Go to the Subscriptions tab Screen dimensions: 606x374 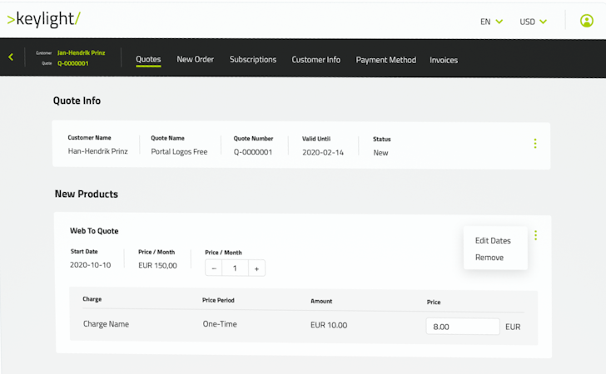point(253,60)
